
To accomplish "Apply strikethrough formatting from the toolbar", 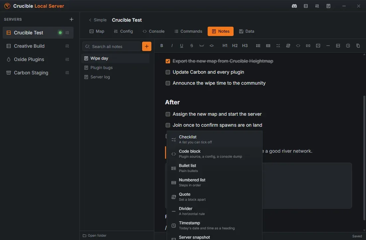I will pyautogui.click(x=192, y=46).
